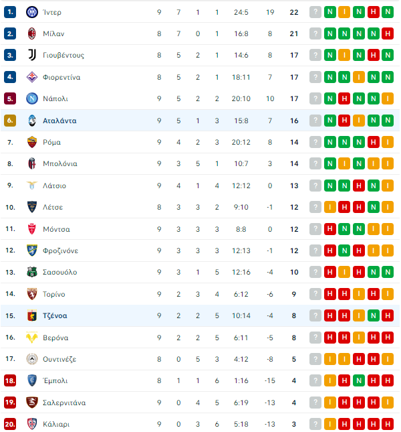Image resolution: width=401 pixels, height=432 pixels.
Task: Click the grey upcoming-match badge for Ίντερ
Action: [315, 12]
